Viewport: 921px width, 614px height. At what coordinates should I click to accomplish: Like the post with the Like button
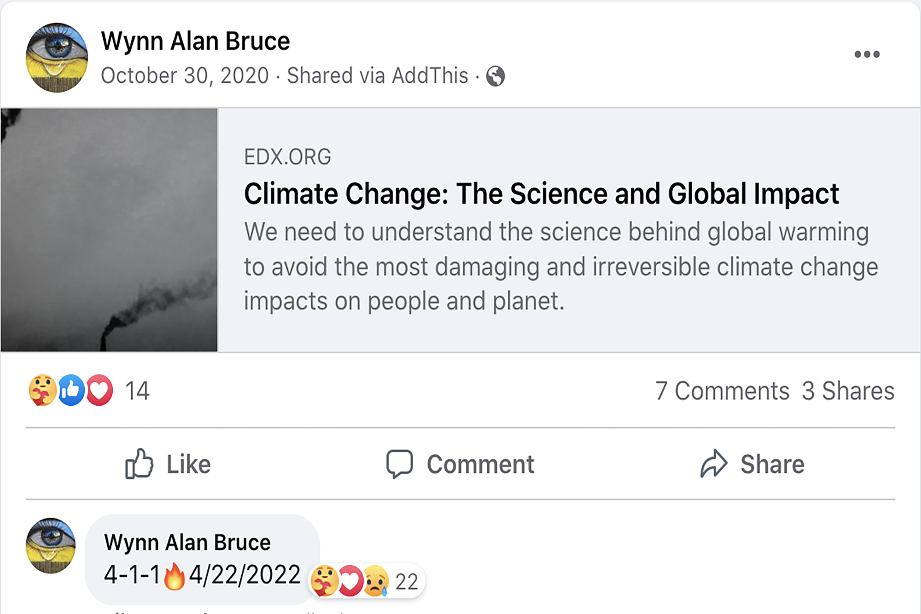(x=168, y=464)
